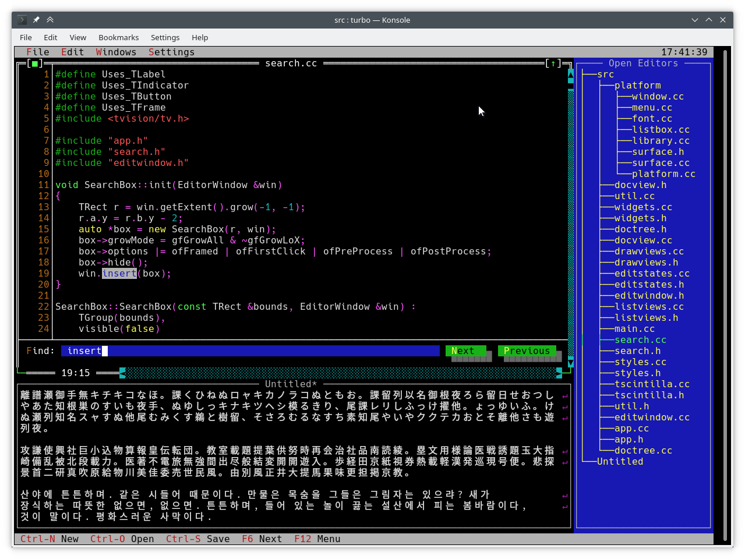Select editwindow.h in the Open Editors tree
This screenshot has width=745, height=559.
click(x=649, y=296)
